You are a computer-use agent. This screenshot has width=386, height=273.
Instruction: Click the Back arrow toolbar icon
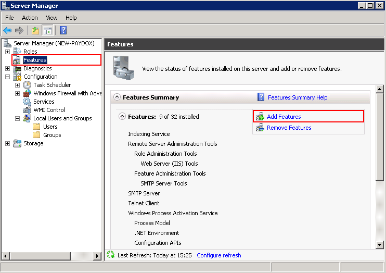click(7, 30)
